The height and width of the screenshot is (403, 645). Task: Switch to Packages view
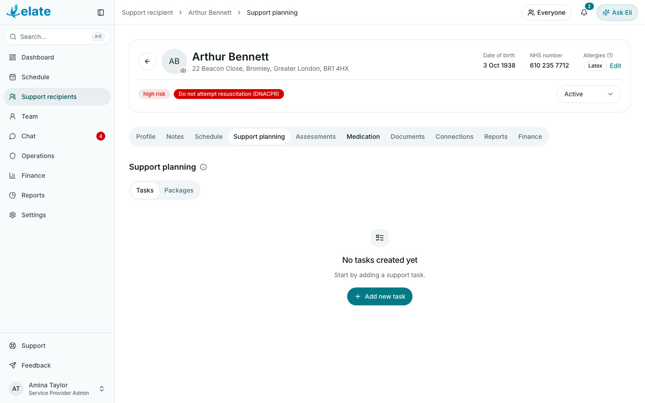(179, 190)
